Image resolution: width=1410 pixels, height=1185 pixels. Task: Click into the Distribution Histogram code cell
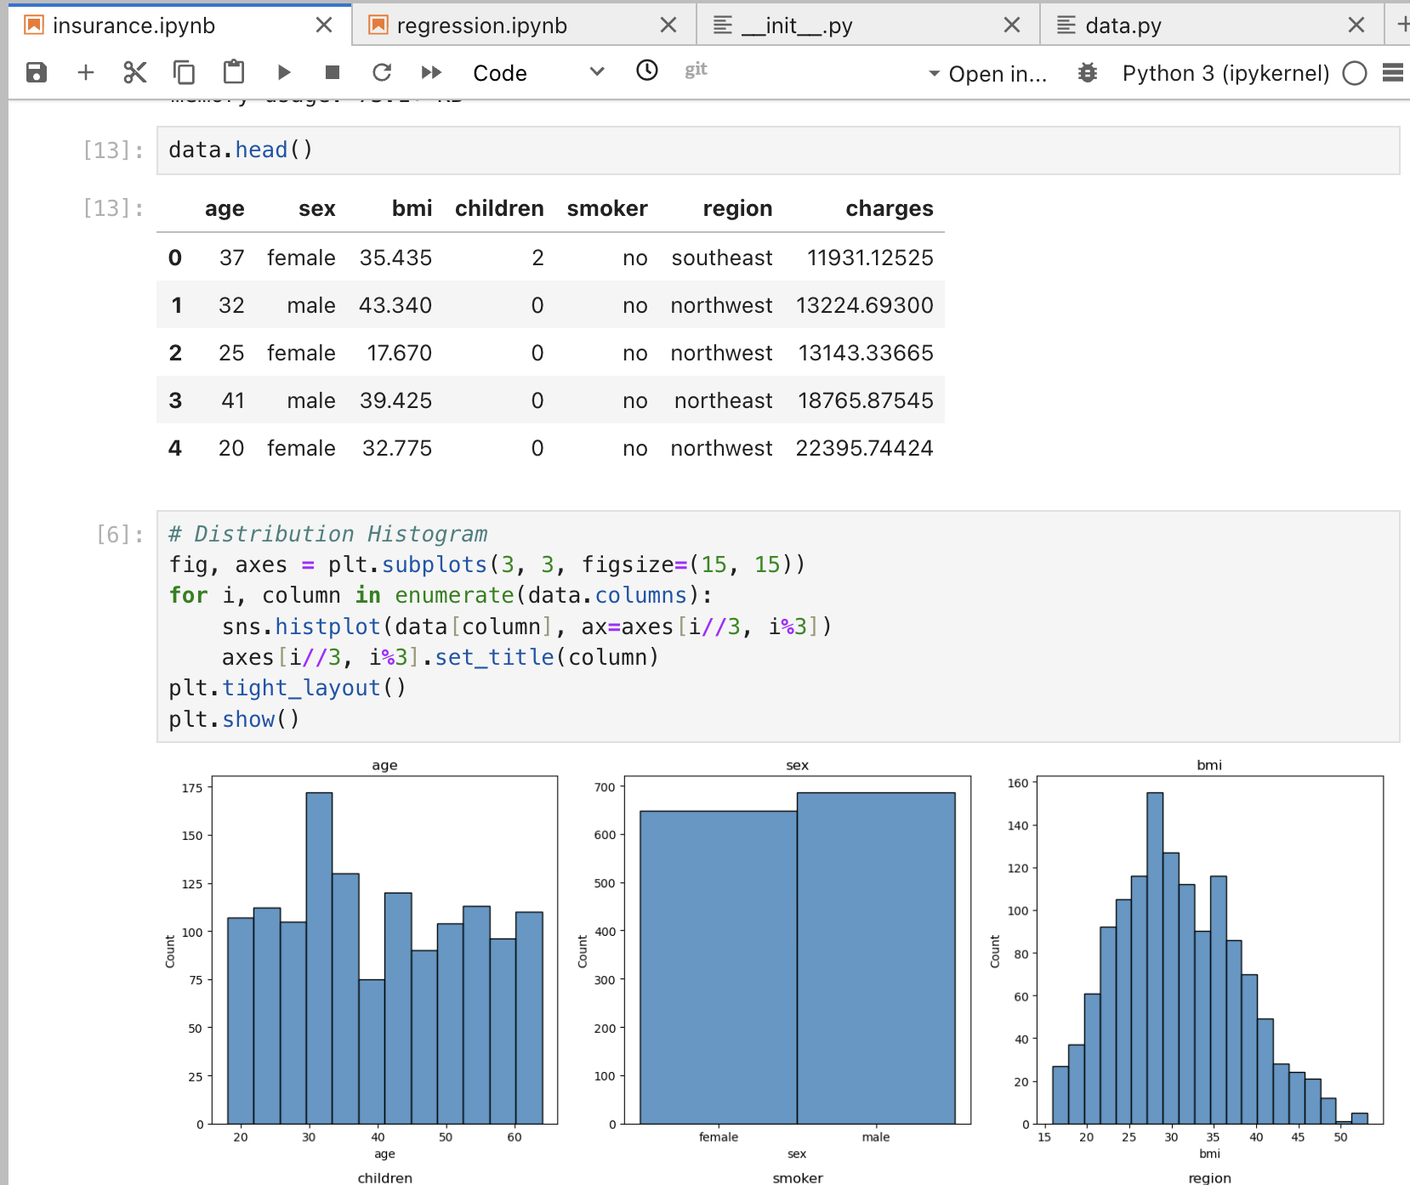(x=777, y=627)
